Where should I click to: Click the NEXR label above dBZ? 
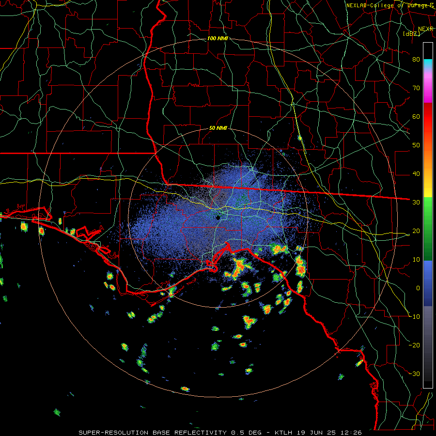[426, 29]
